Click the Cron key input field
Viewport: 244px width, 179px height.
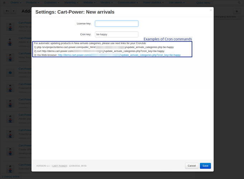(x=116, y=34)
